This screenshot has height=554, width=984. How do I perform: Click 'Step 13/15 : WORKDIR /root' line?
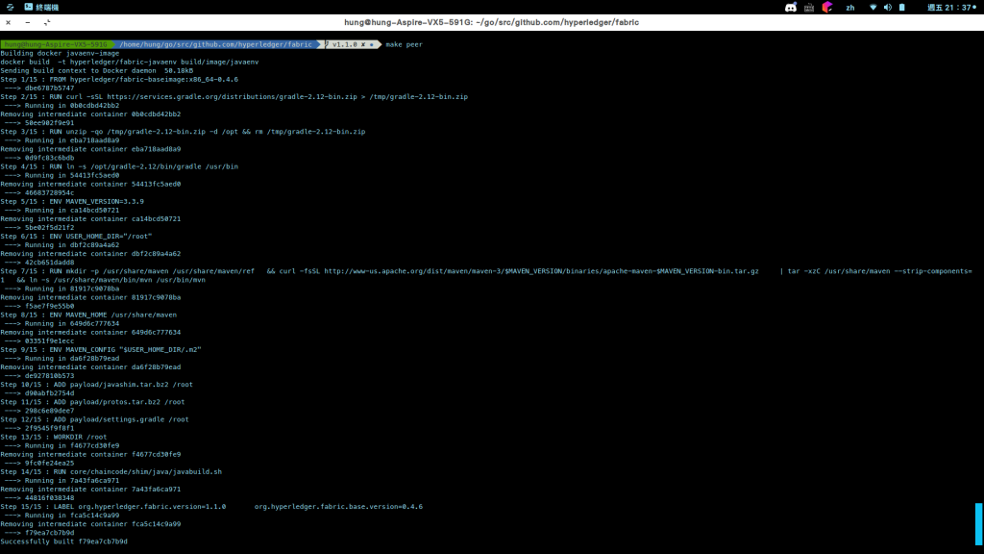pyautogui.click(x=54, y=438)
